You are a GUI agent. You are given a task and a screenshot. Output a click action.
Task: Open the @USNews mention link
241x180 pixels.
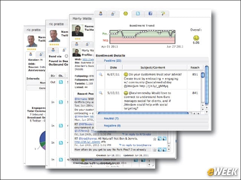(81, 131)
